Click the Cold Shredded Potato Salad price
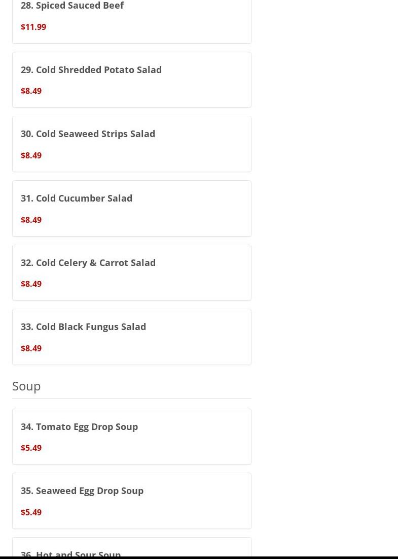 (31, 91)
